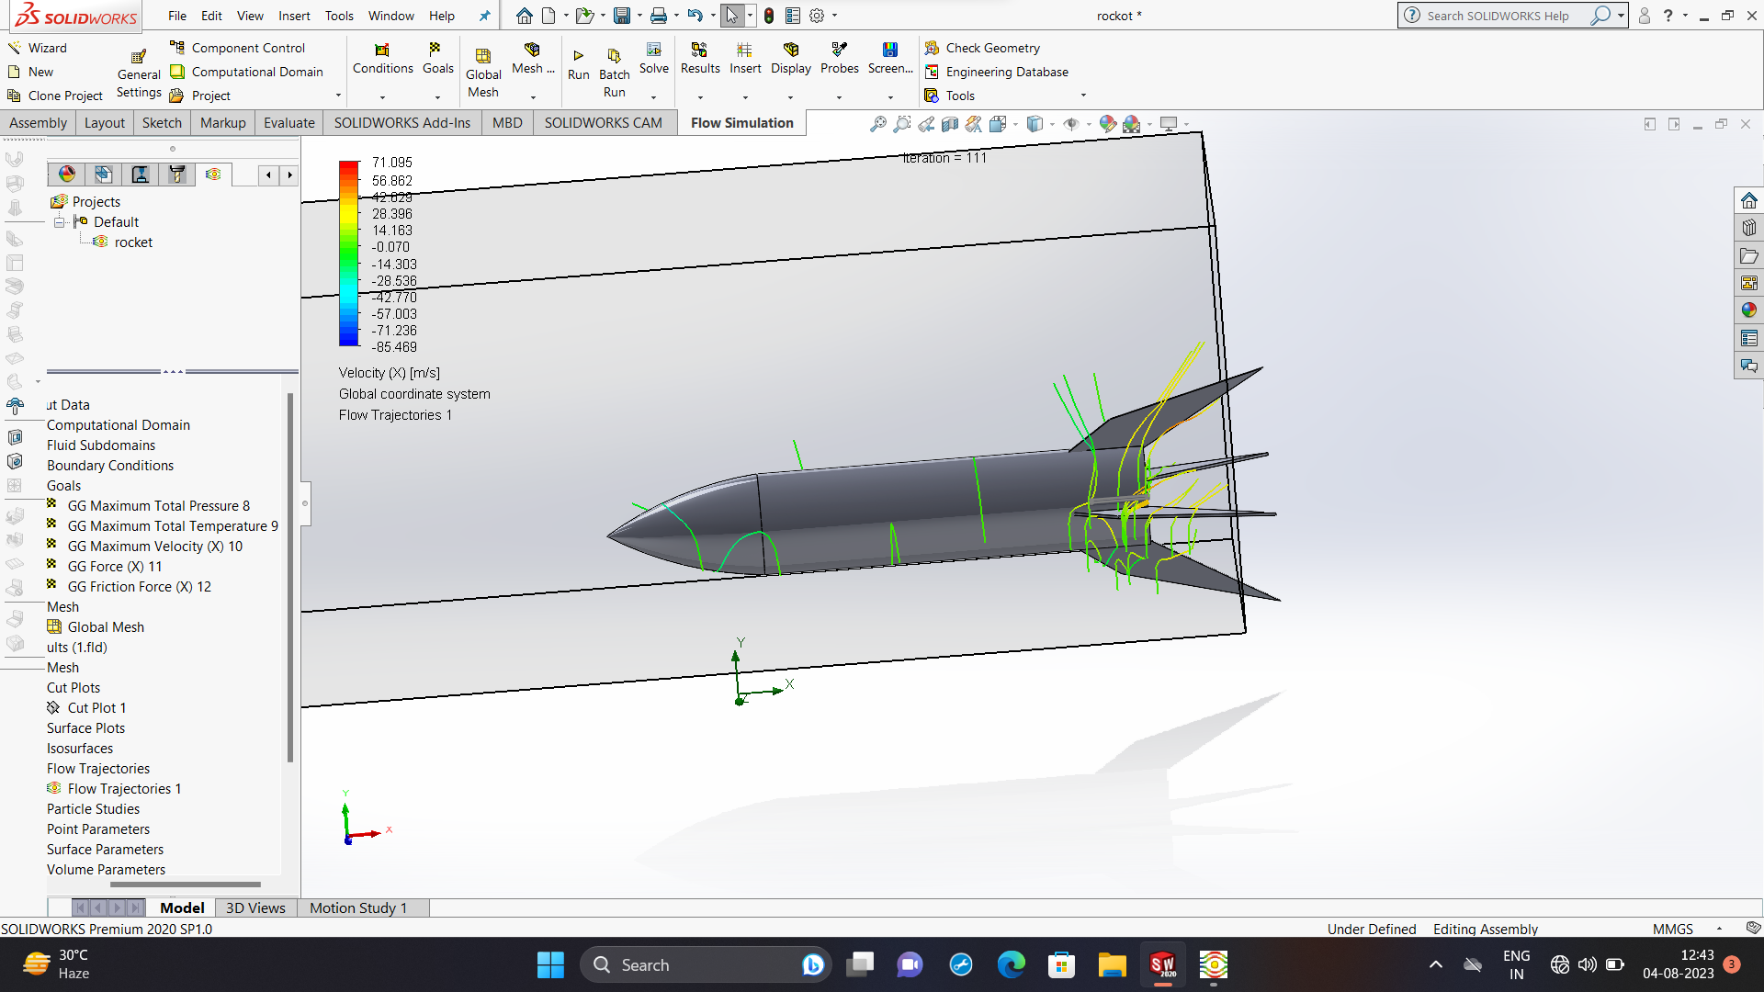The image size is (1764, 992).
Task: Click the Global Mesh ribbon icon
Action: point(482,57)
